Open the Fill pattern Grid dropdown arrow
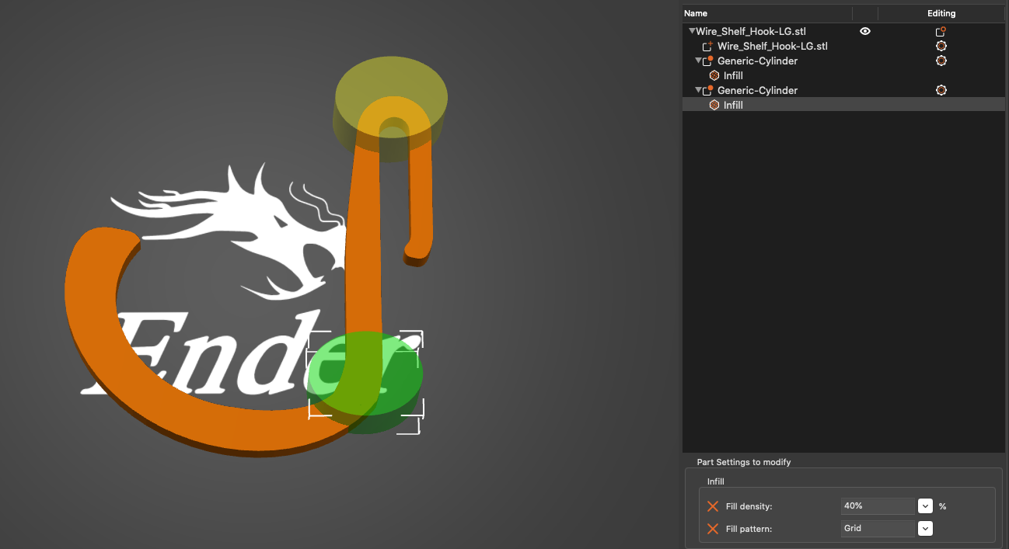 (925, 528)
